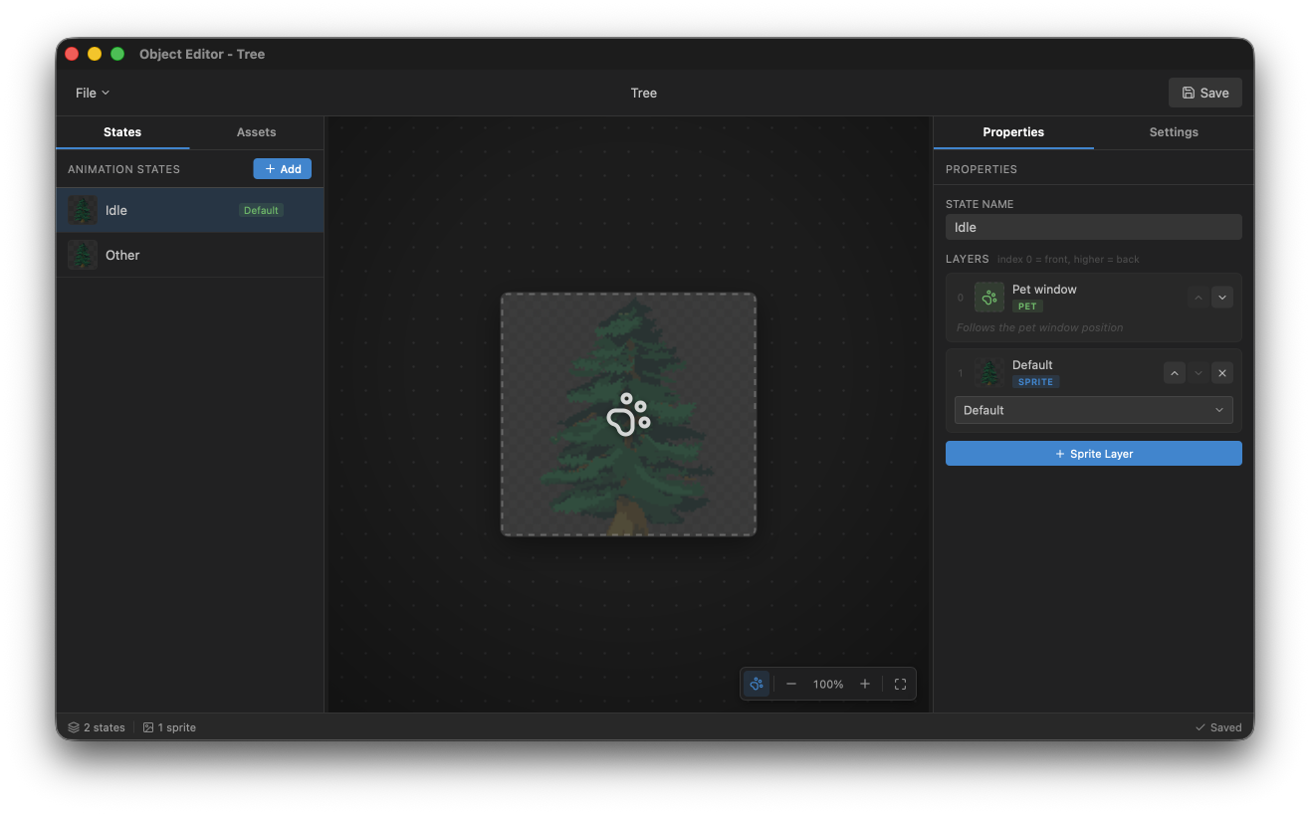Zoom out with the minus icon

[791, 684]
